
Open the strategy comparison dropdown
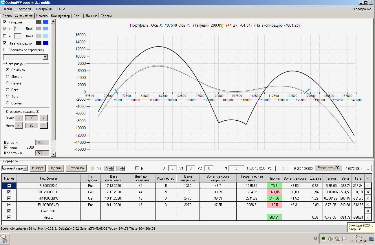[45, 57]
